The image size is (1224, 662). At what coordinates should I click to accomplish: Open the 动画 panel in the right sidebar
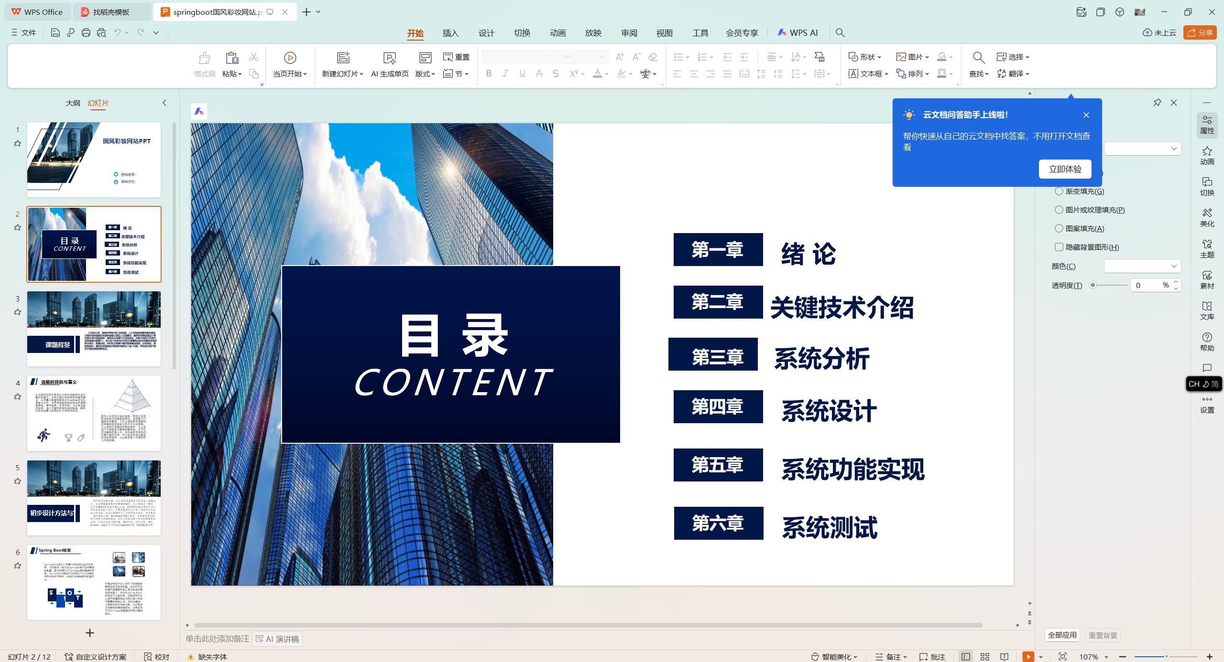click(1207, 156)
